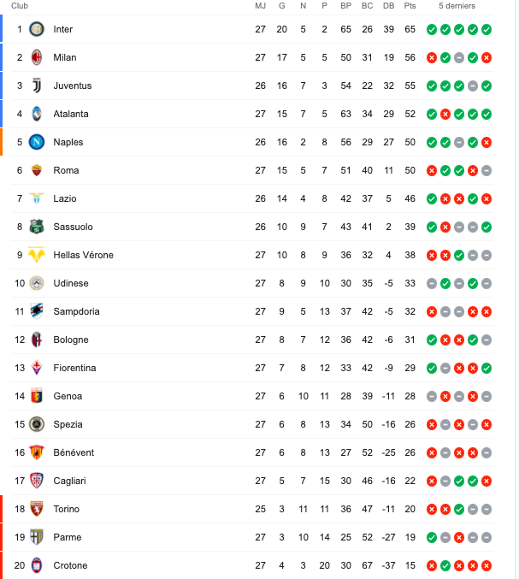
Task: Select the Sampdoria team name
Action: (x=76, y=311)
